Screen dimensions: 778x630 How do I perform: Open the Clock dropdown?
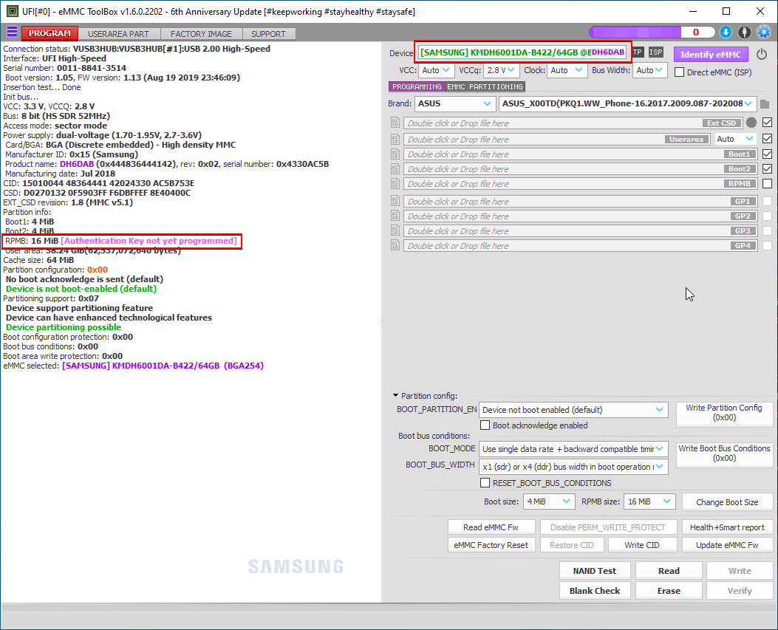click(567, 70)
